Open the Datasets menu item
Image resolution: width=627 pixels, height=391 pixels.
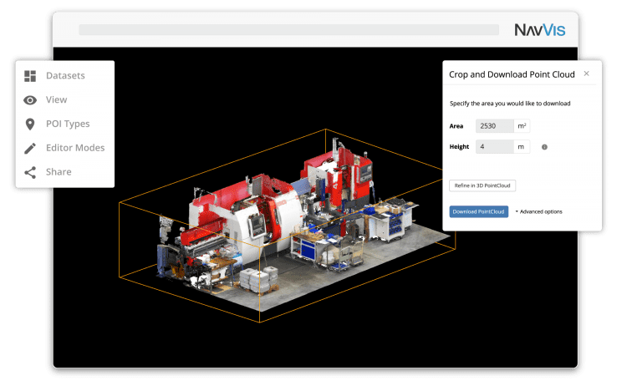click(65, 76)
